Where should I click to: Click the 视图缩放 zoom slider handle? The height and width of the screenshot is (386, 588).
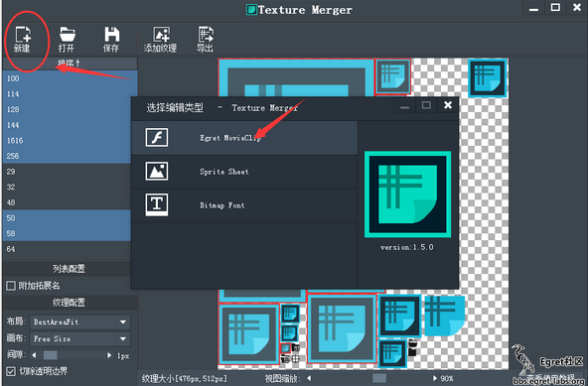pyautogui.click(x=379, y=378)
